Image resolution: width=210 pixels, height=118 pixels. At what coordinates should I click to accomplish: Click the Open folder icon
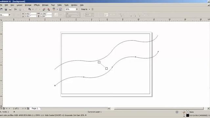pyautogui.click(x=1, y=9)
